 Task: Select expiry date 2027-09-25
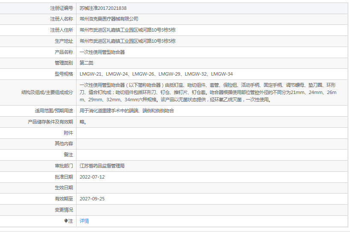coord(92,199)
